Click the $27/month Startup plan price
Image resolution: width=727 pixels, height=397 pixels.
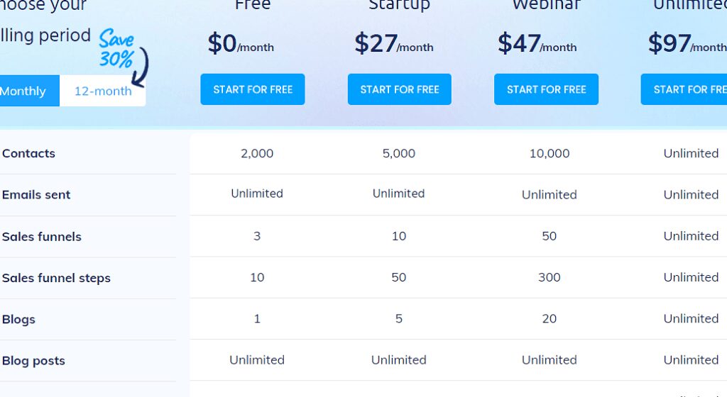pyautogui.click(x=393, y=44)
